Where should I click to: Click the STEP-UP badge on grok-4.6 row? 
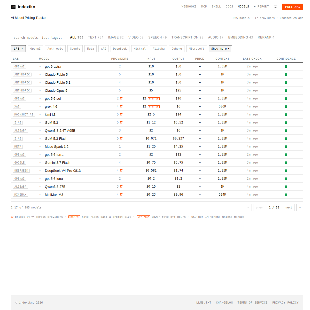154,107
